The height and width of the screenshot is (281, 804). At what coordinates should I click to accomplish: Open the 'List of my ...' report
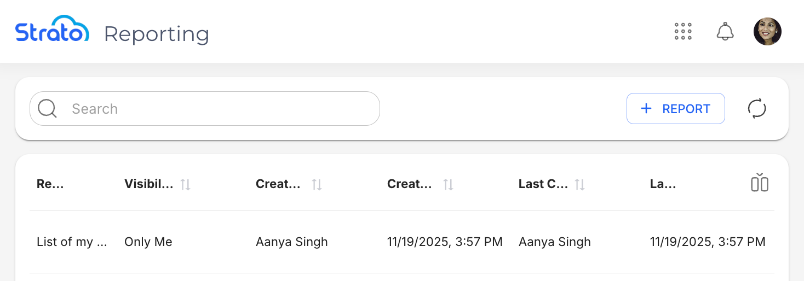point(71,242)
